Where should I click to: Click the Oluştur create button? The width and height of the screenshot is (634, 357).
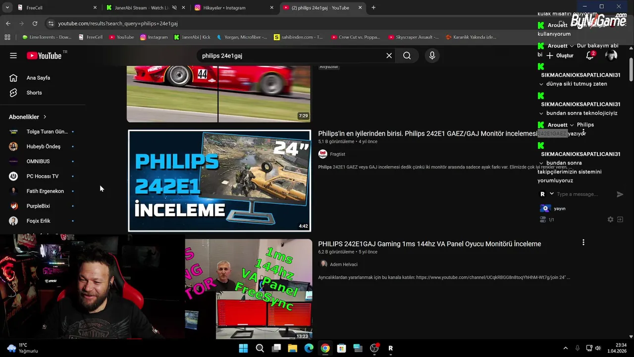[560, 56]
